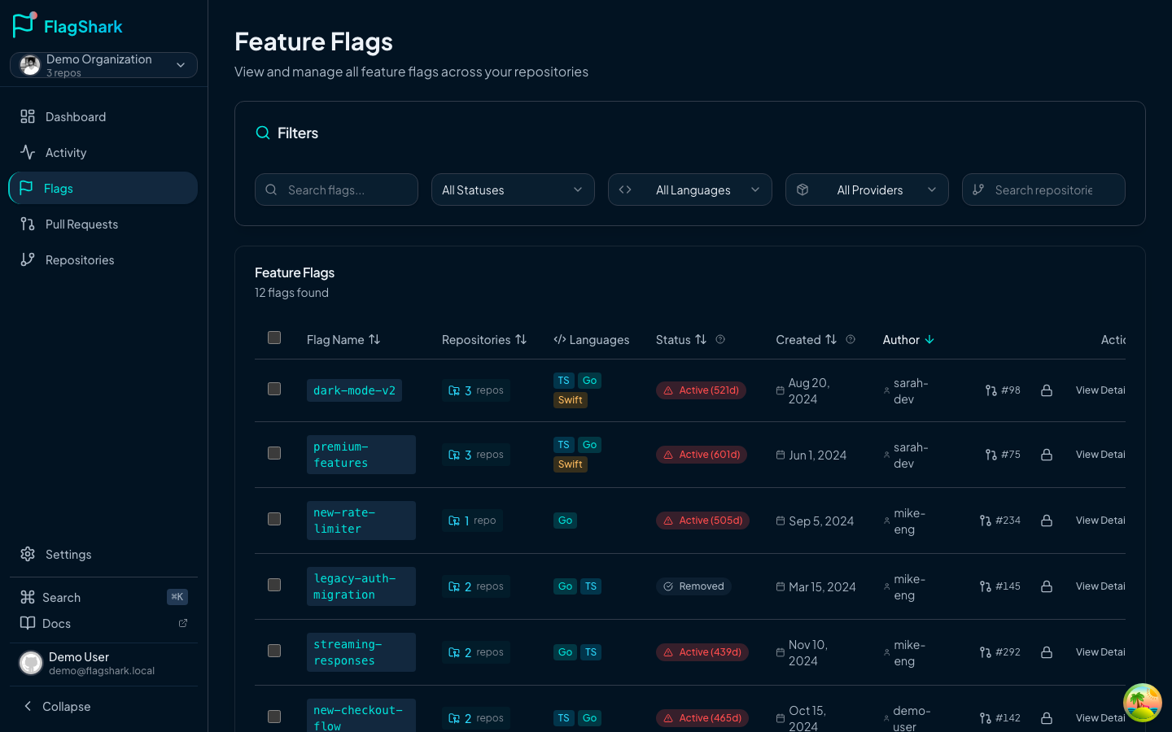Click the Status column help icon

pyautogui.click(x=720, y=339)
